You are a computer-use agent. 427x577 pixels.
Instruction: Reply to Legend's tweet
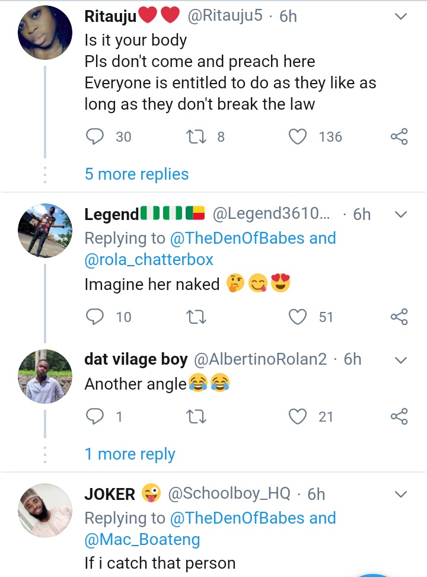[95, 317]
